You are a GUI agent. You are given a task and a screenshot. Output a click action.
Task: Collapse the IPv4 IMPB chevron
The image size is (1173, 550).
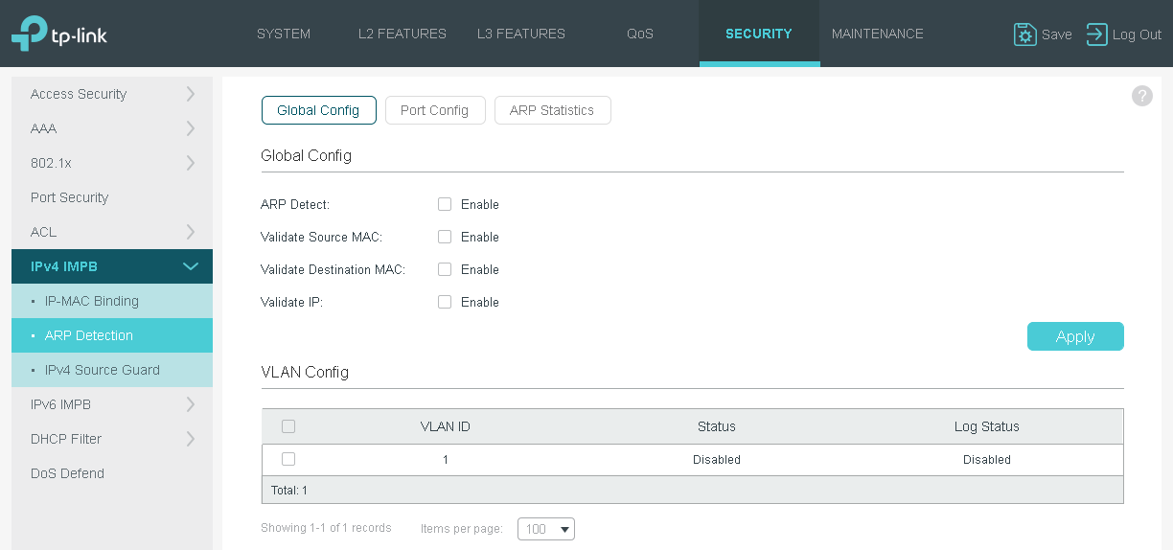191,266
